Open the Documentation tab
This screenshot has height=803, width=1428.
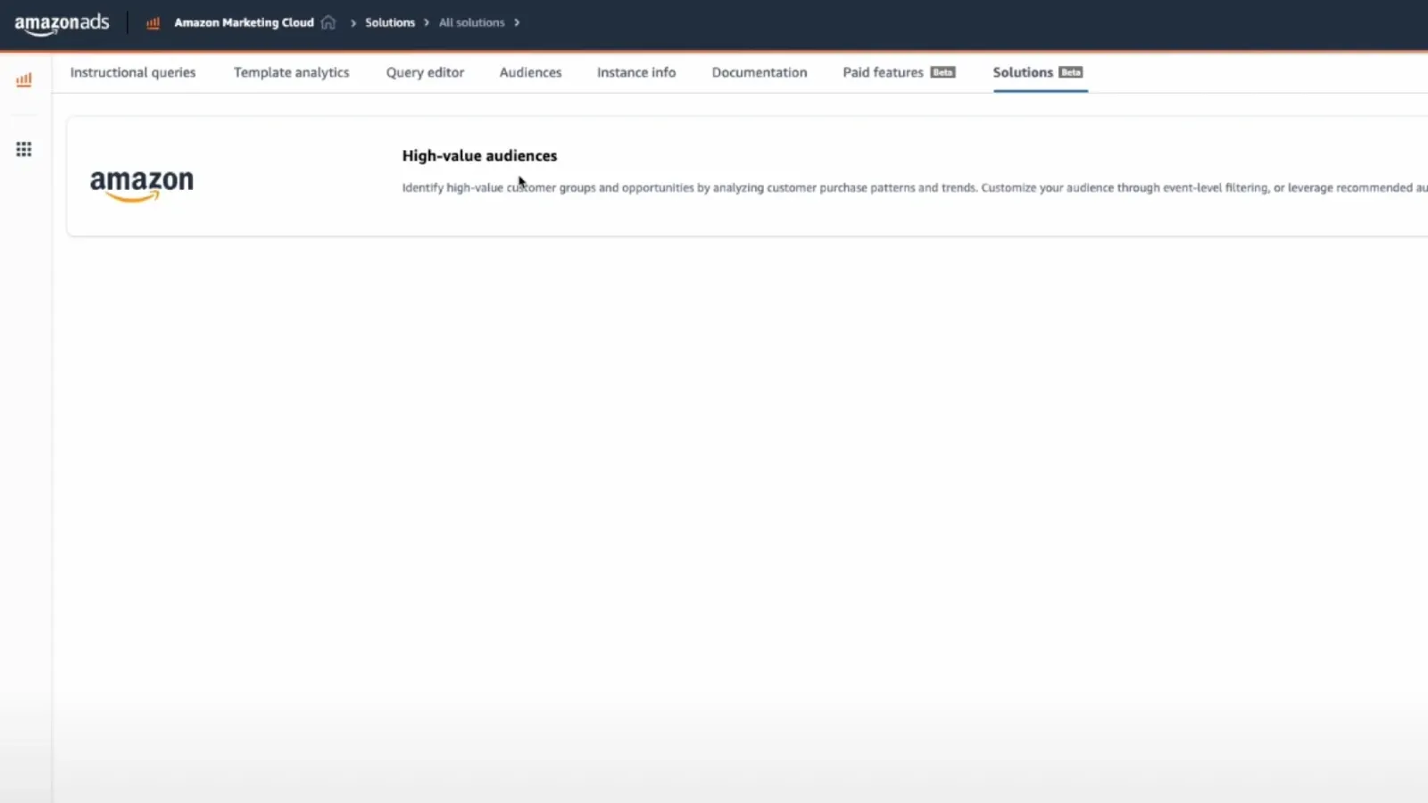(x=760, y=72)
